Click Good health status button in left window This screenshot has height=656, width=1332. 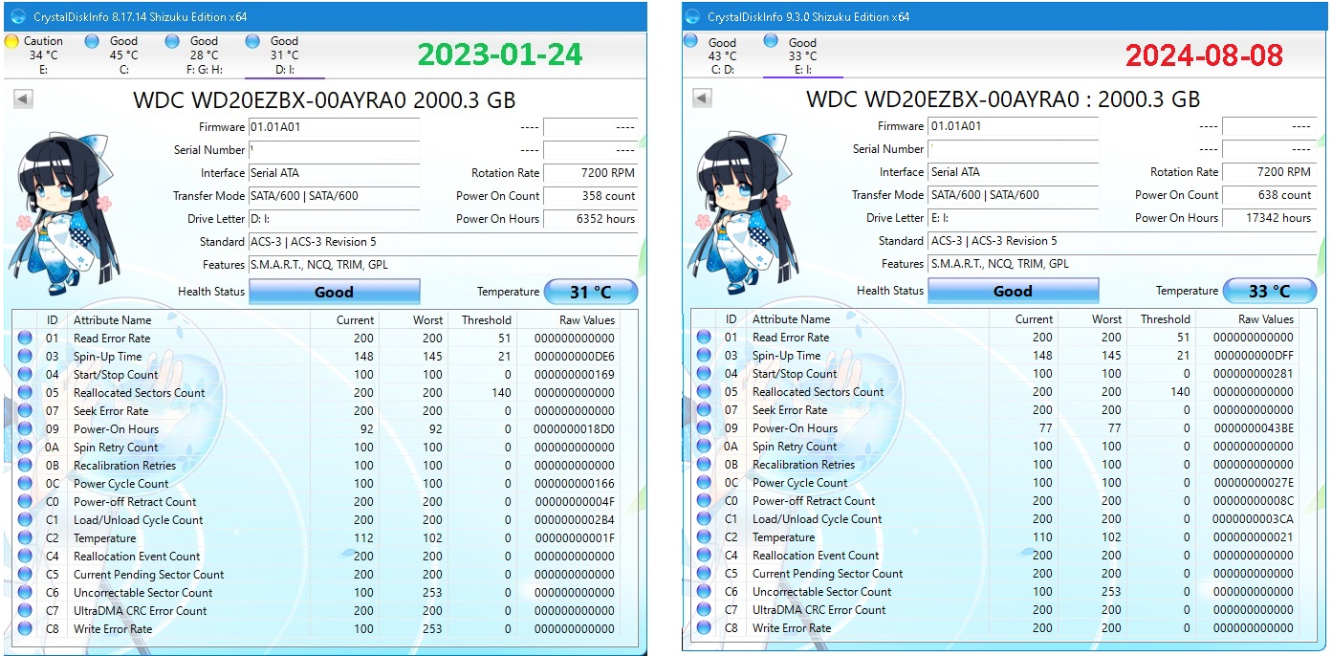pos(335,292)
